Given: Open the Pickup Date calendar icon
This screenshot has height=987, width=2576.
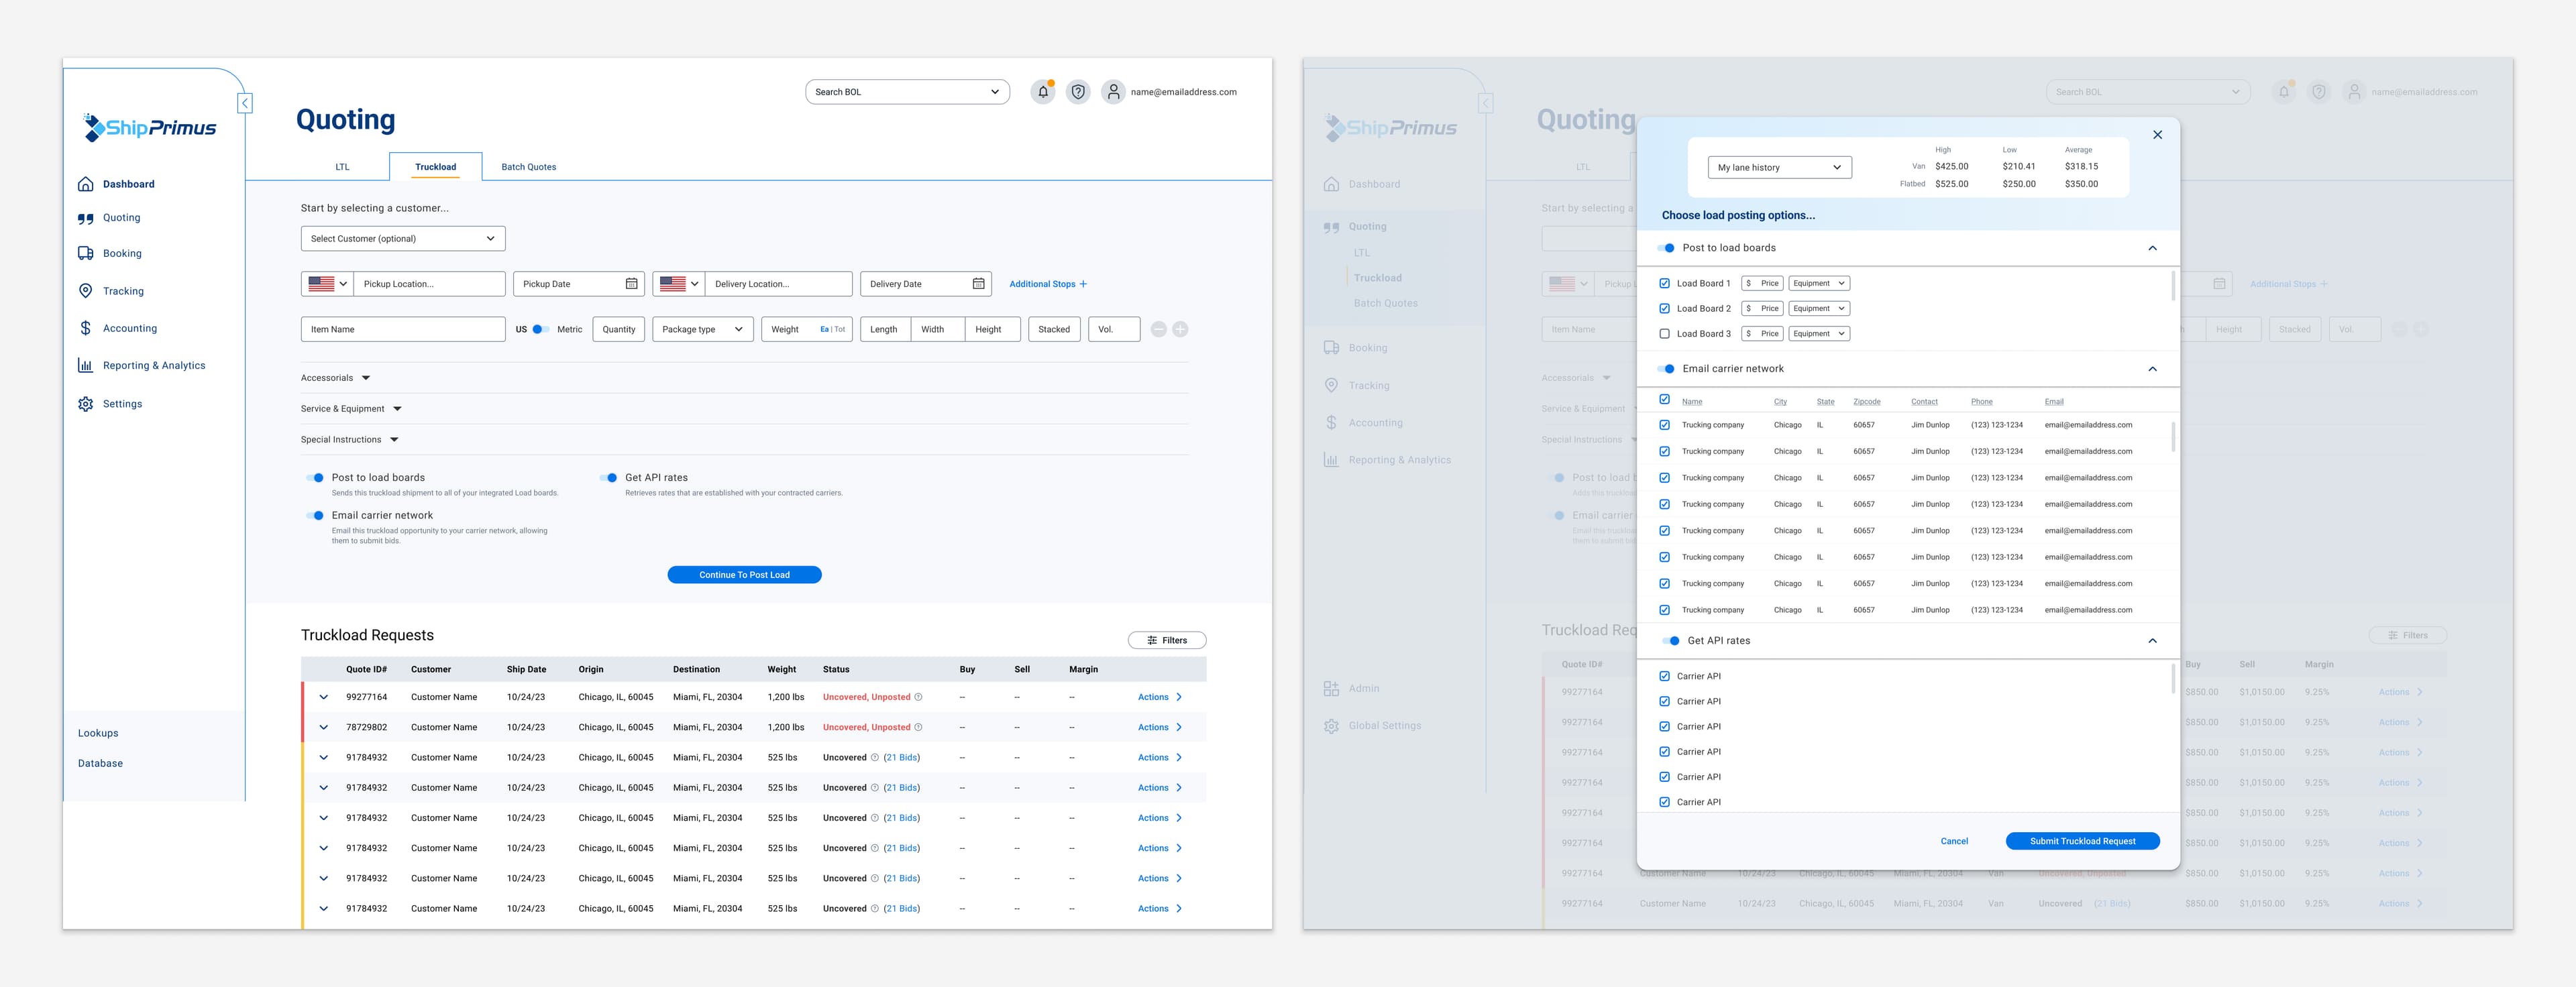Looking at the screenshot, I should 631,284.
